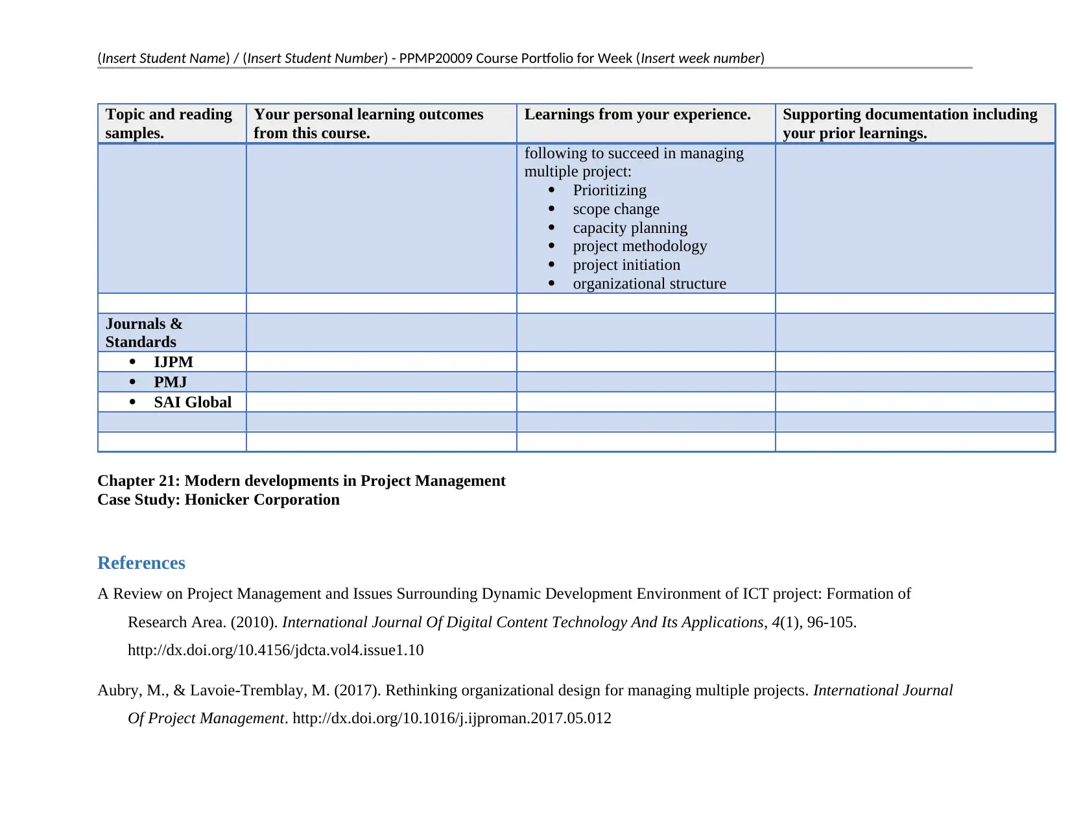The image size is (1070, 827).
Task: Select 'Your personal learning outcomes' column header
Action: [x=381, y=123]
